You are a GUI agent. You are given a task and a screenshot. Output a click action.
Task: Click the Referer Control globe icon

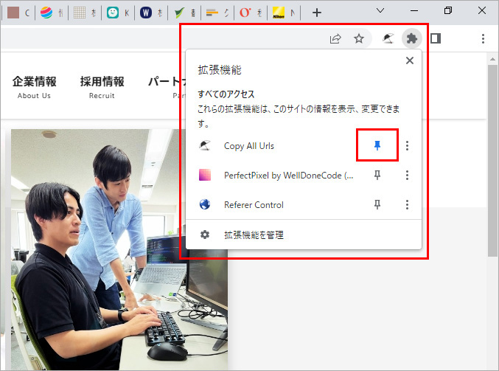205,204
